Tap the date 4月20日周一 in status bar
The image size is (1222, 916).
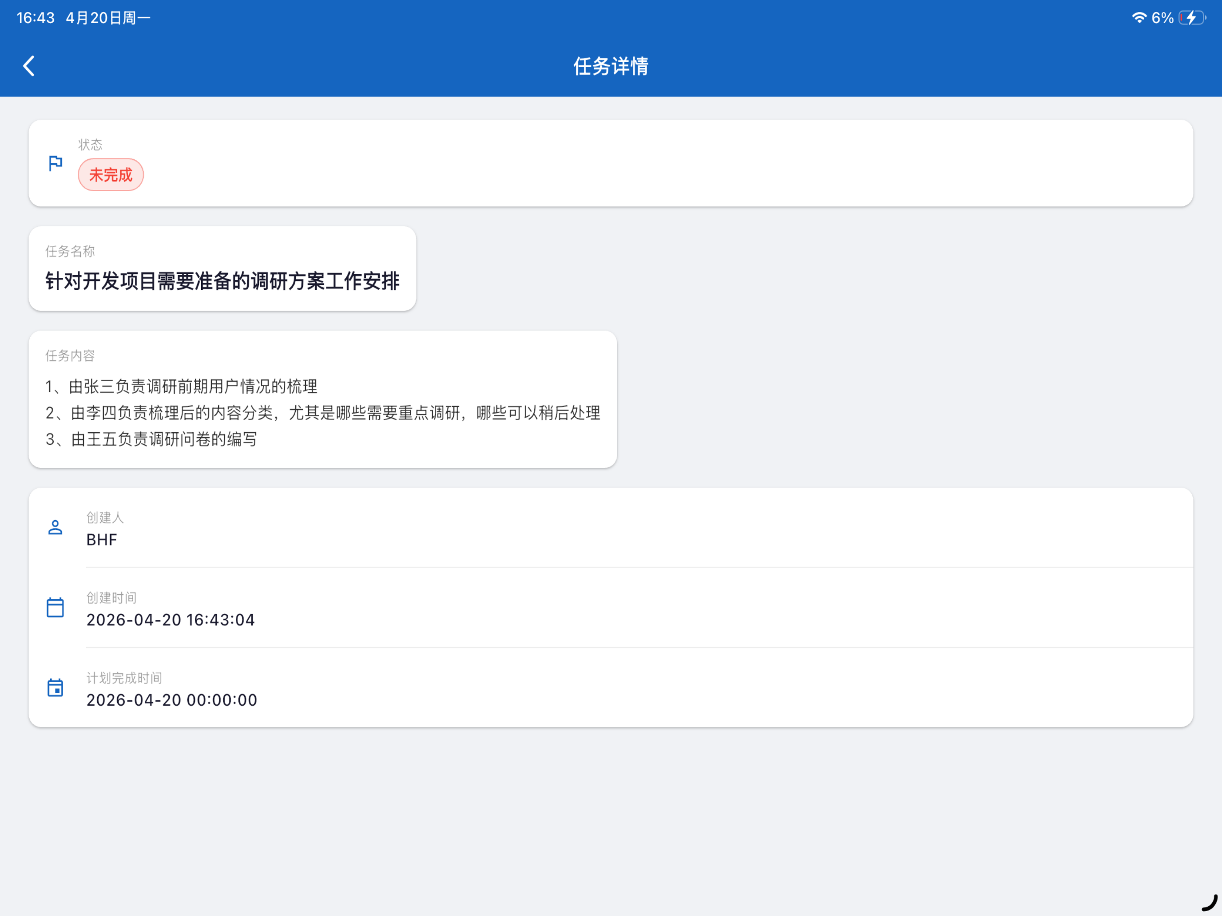point(108,18)
